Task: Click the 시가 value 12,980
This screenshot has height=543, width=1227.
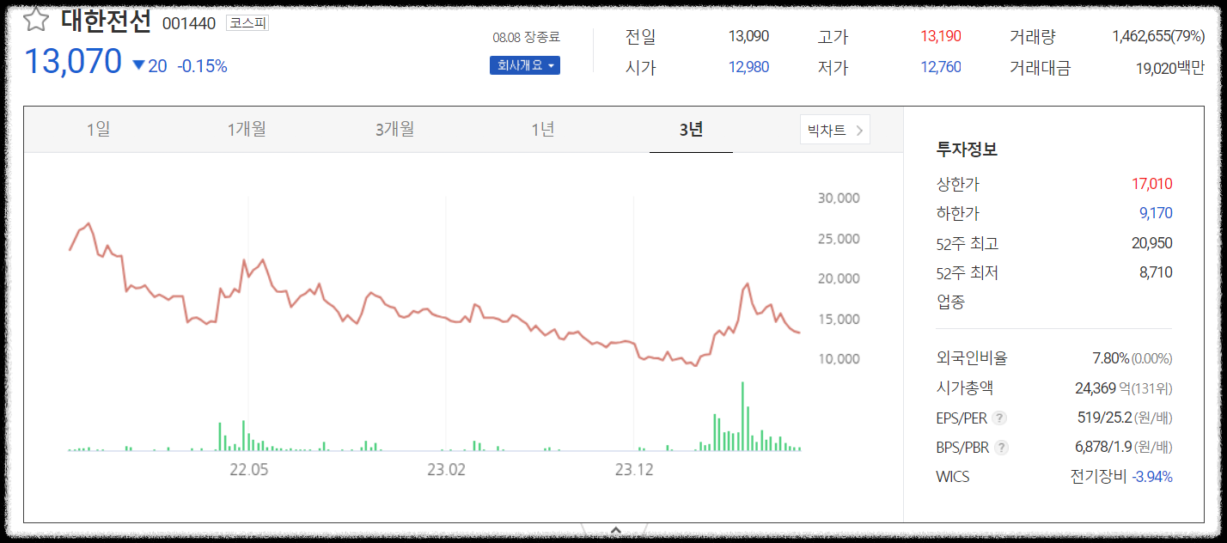Action: click(x=748, y=67)
